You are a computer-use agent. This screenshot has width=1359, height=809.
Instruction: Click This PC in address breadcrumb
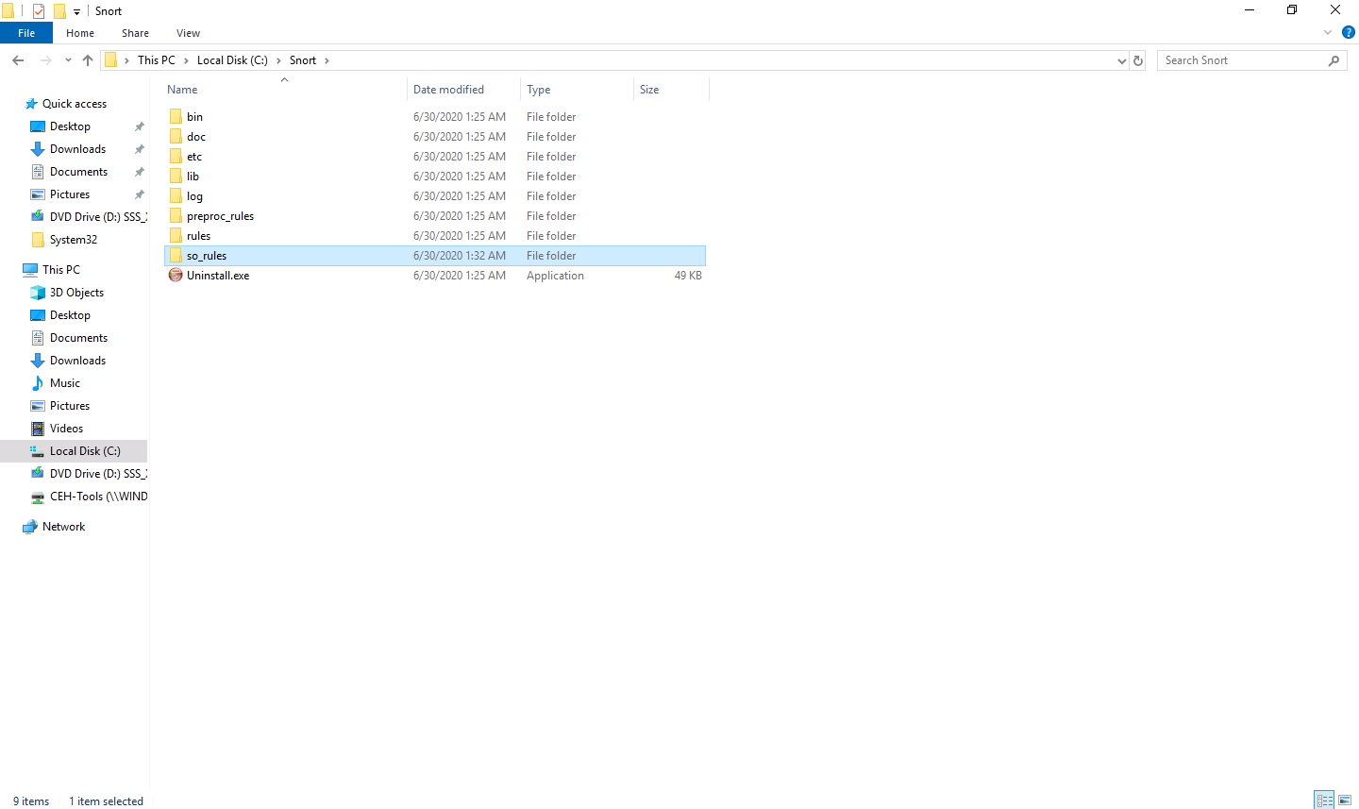coord(157,60)
